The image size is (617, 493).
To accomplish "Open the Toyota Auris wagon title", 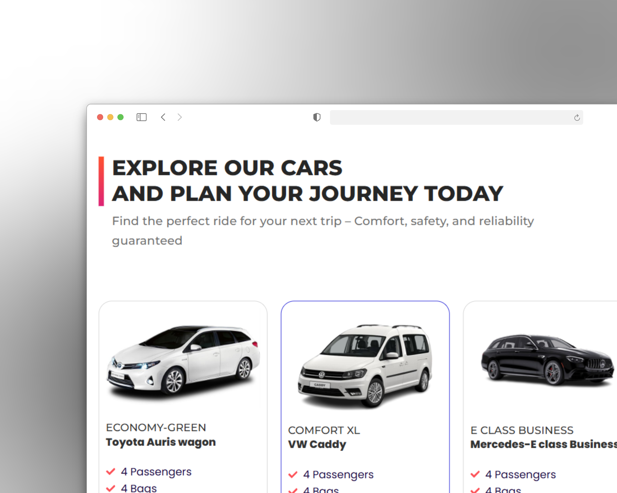I will pos(161,442).
